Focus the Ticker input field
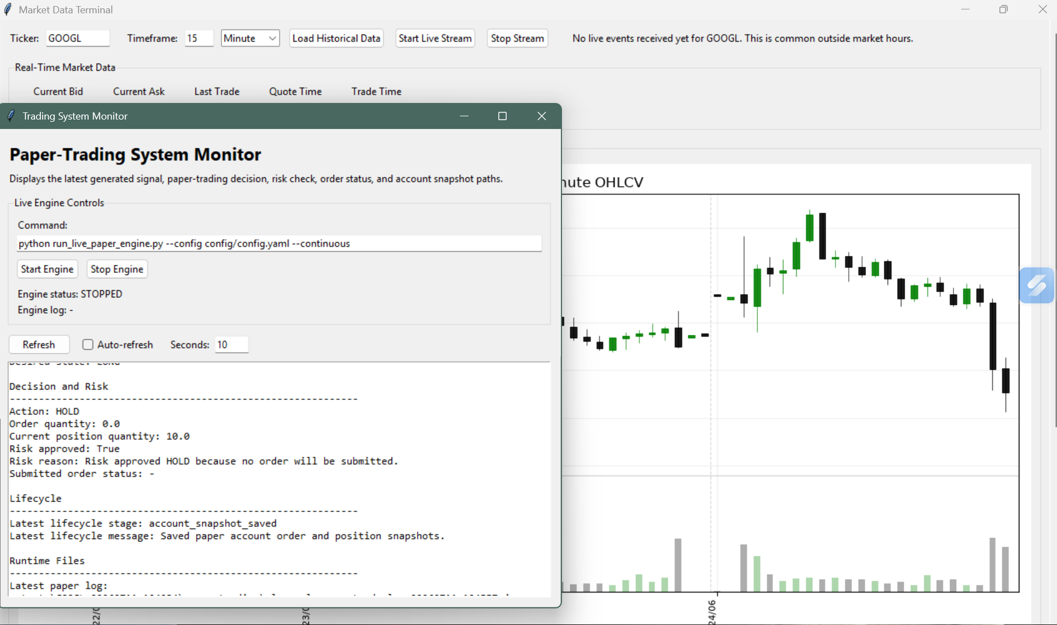The width and height of the screenshot is (1057, 625). (x=78, y=38)
